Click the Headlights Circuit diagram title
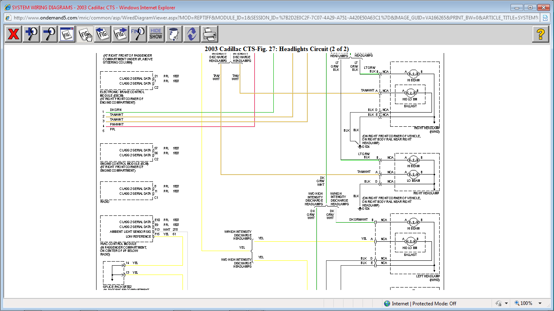 pyautogui.click(x=277, y=49)
